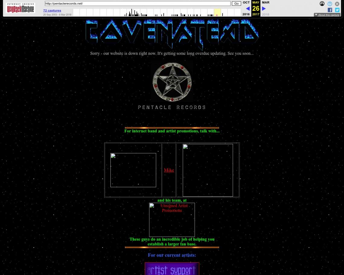Open Unsigned Artist Promotions link
The width and height of the screenshot is (344, 275).
click(172, 220)
